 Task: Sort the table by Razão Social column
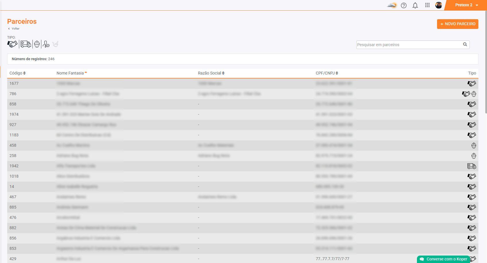tap(211, 73)
